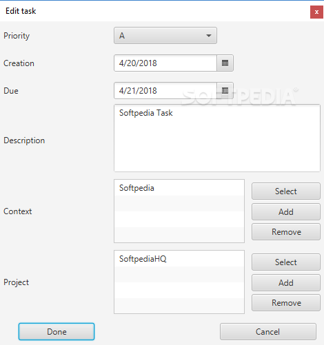Click the Due date field showing 4/21/2018
This screenshot has width=324, height=345.
click(x=165, y=91)
